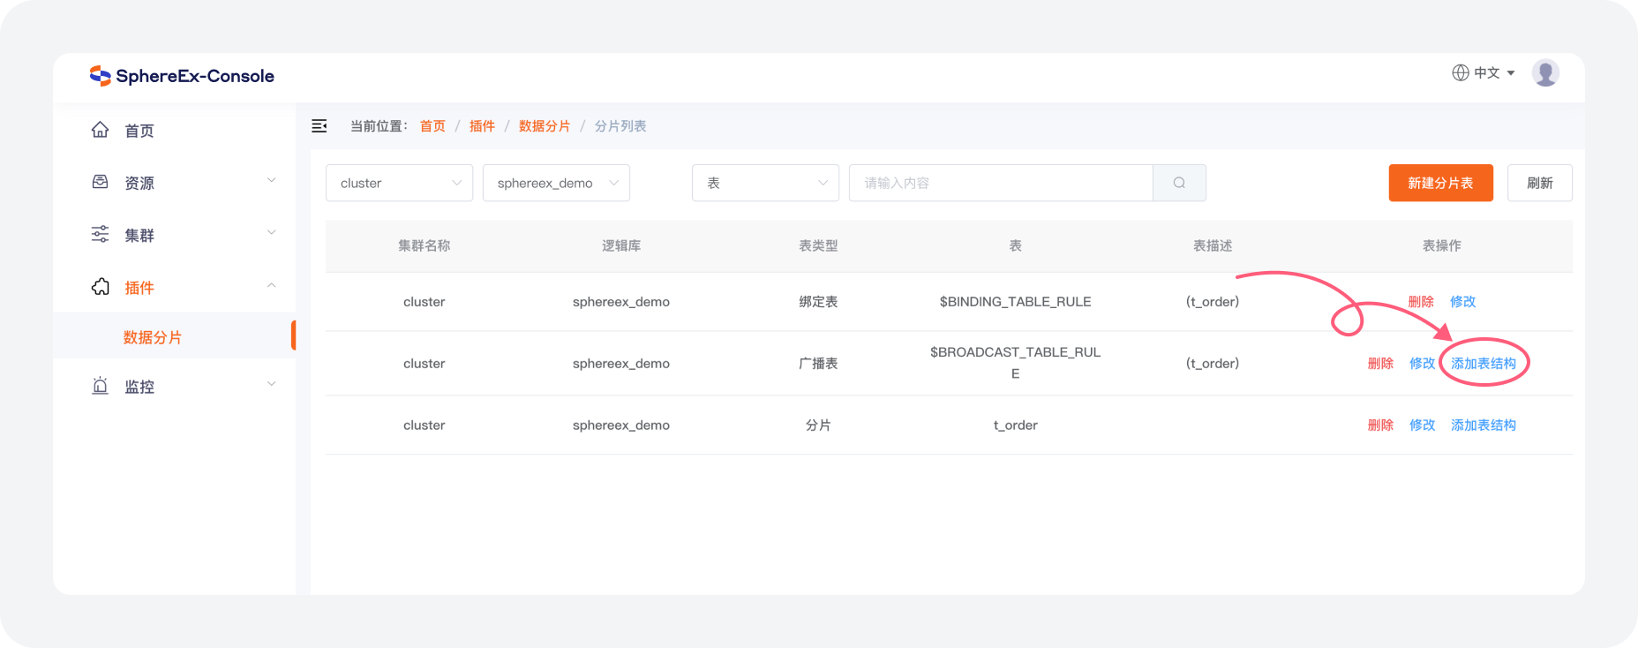Open the 中文 language dropdown

[x=1484, y=73]
